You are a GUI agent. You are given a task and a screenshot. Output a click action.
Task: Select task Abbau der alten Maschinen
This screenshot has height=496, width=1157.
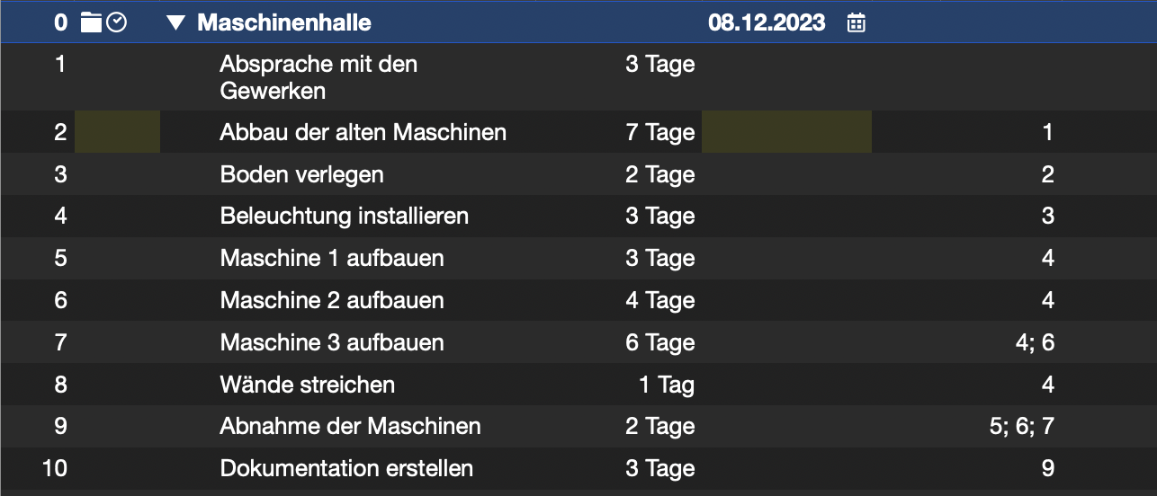click(x=363, y=132)
